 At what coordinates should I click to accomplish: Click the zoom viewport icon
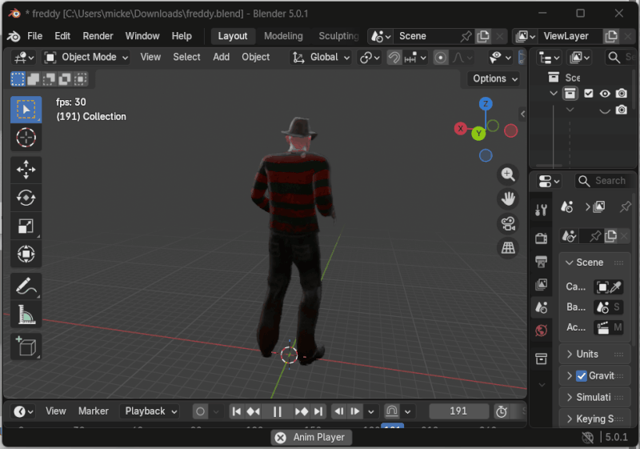508,174
